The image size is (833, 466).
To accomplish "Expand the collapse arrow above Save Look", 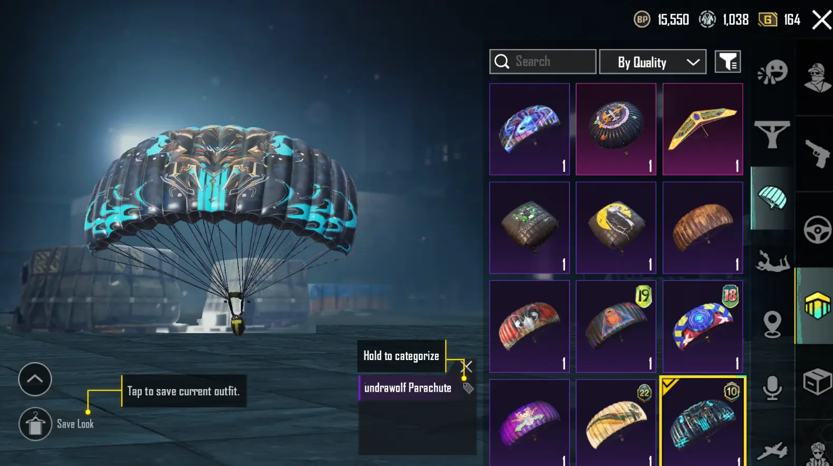I will [35, 379].
